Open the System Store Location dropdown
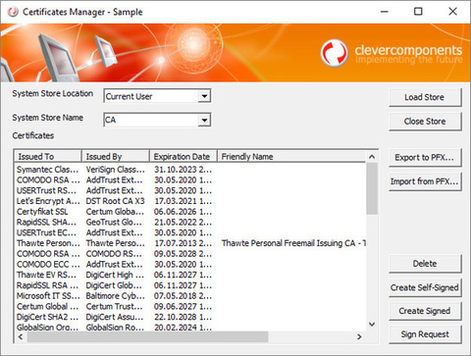This screenshot has width=471, height=356. 204,96
